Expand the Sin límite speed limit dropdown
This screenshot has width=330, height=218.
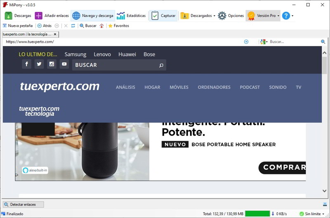coord(323,214)
